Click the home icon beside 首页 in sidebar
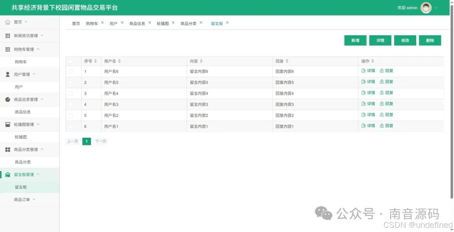This screenshot has height=232, width=454. [8, 22]
